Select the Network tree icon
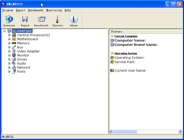 pos(14,67)
